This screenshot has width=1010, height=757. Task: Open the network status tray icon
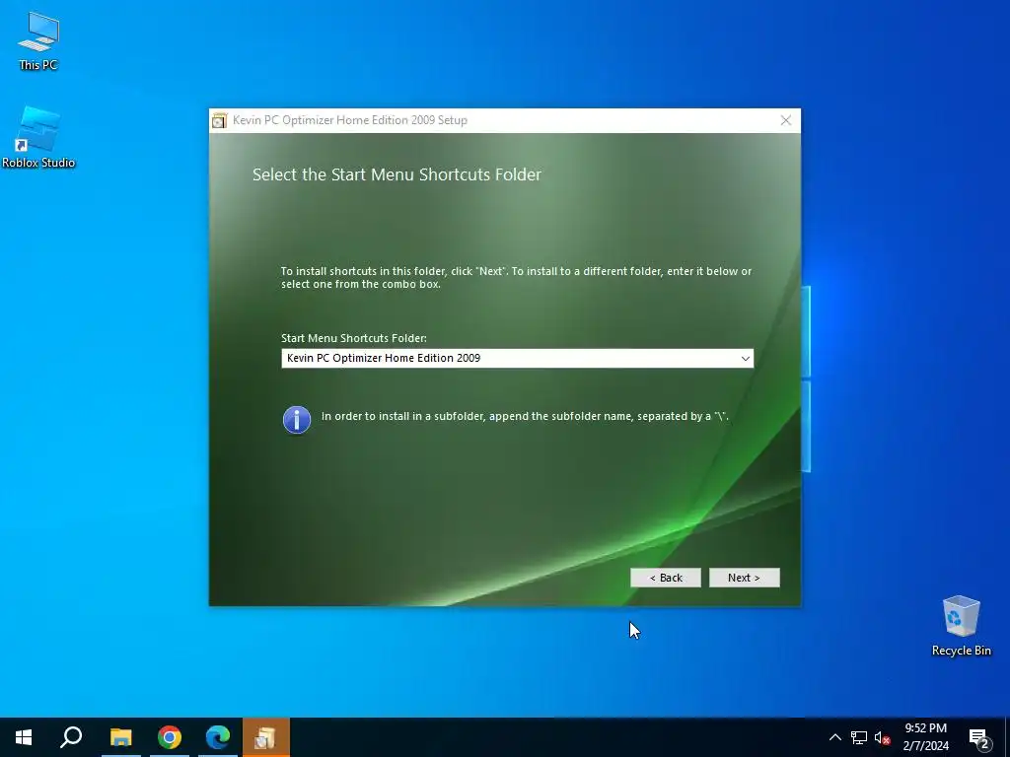point(859,737)
